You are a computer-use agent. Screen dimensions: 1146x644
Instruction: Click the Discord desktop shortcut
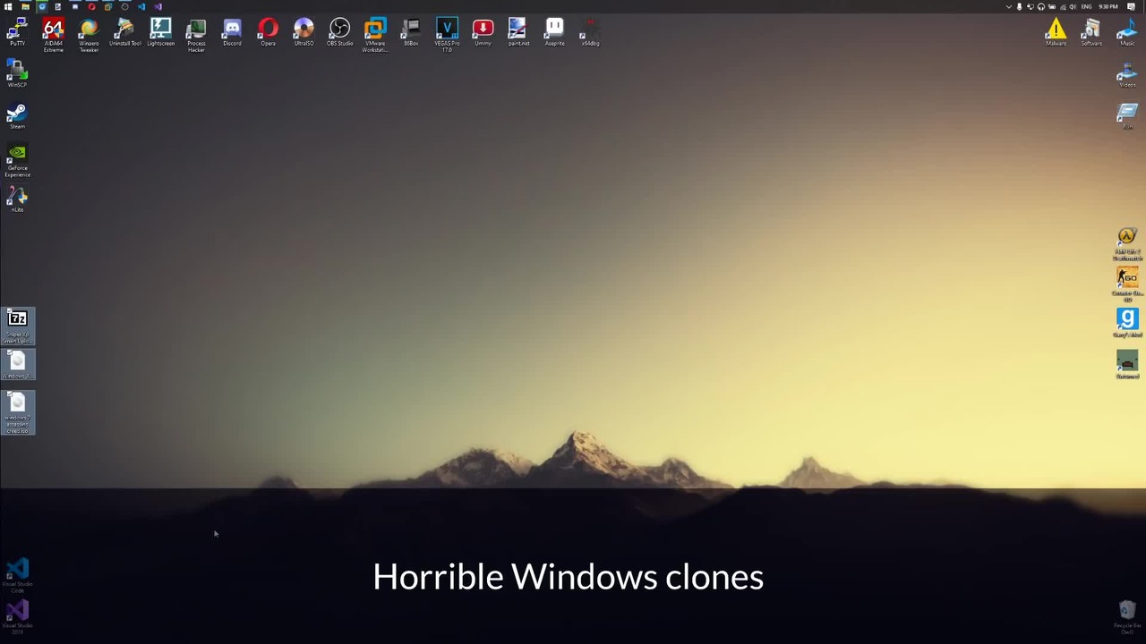(x=232, y=30)
